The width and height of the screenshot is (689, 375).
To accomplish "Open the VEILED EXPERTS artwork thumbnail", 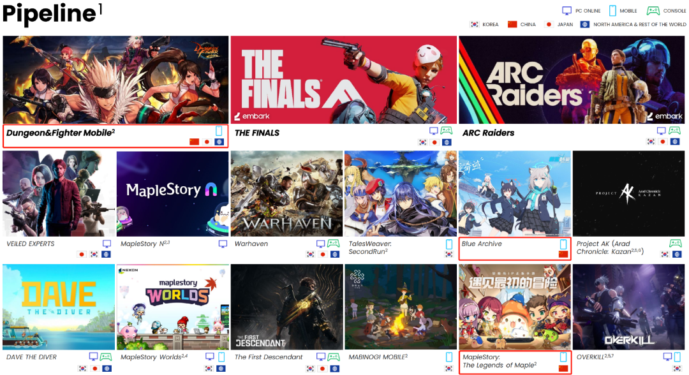I will (59, 194).
